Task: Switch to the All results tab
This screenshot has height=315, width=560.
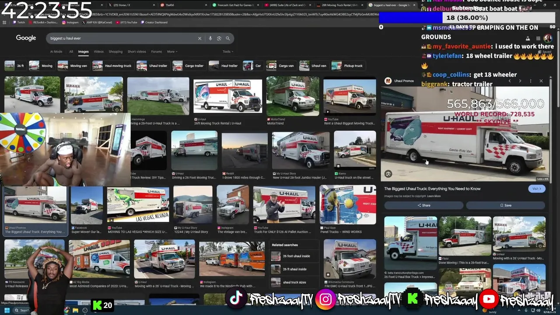Action: point(71,52)
